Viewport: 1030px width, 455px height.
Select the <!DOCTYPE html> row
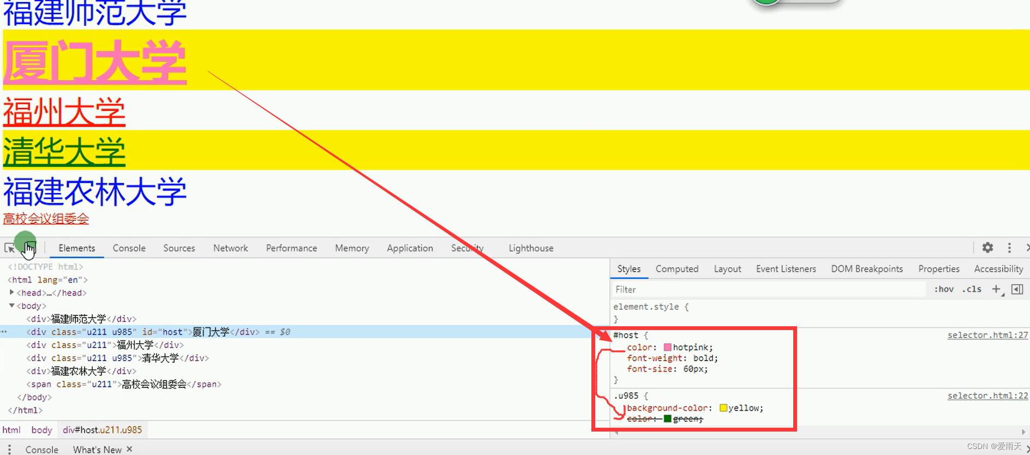click(45, 267)
